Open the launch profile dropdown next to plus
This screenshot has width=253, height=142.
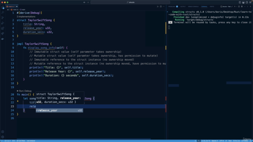coord(236,7)
